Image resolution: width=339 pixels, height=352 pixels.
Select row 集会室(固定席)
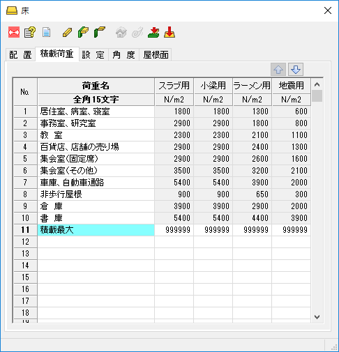coord(96,159)
